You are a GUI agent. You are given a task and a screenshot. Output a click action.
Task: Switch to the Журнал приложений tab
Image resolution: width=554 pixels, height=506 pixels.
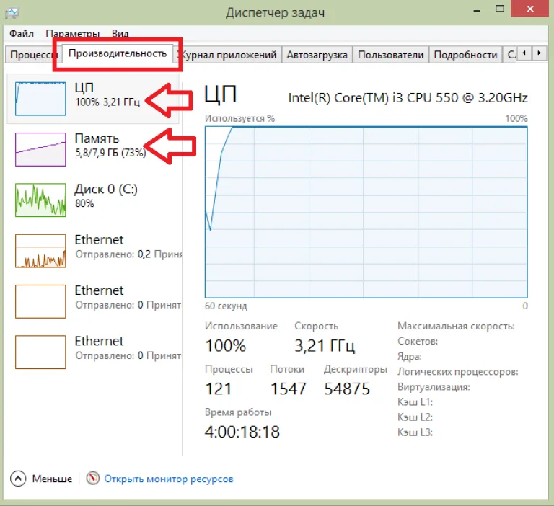point(228,55)
